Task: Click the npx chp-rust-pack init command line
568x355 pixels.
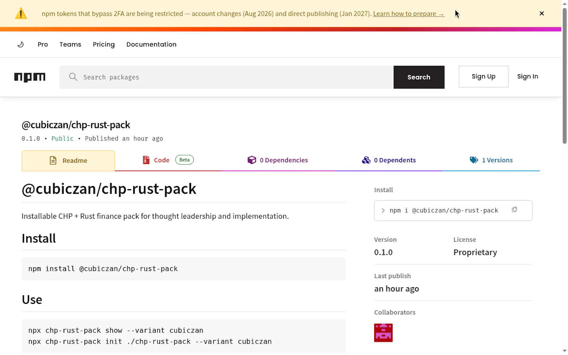Action: point(150,342)
